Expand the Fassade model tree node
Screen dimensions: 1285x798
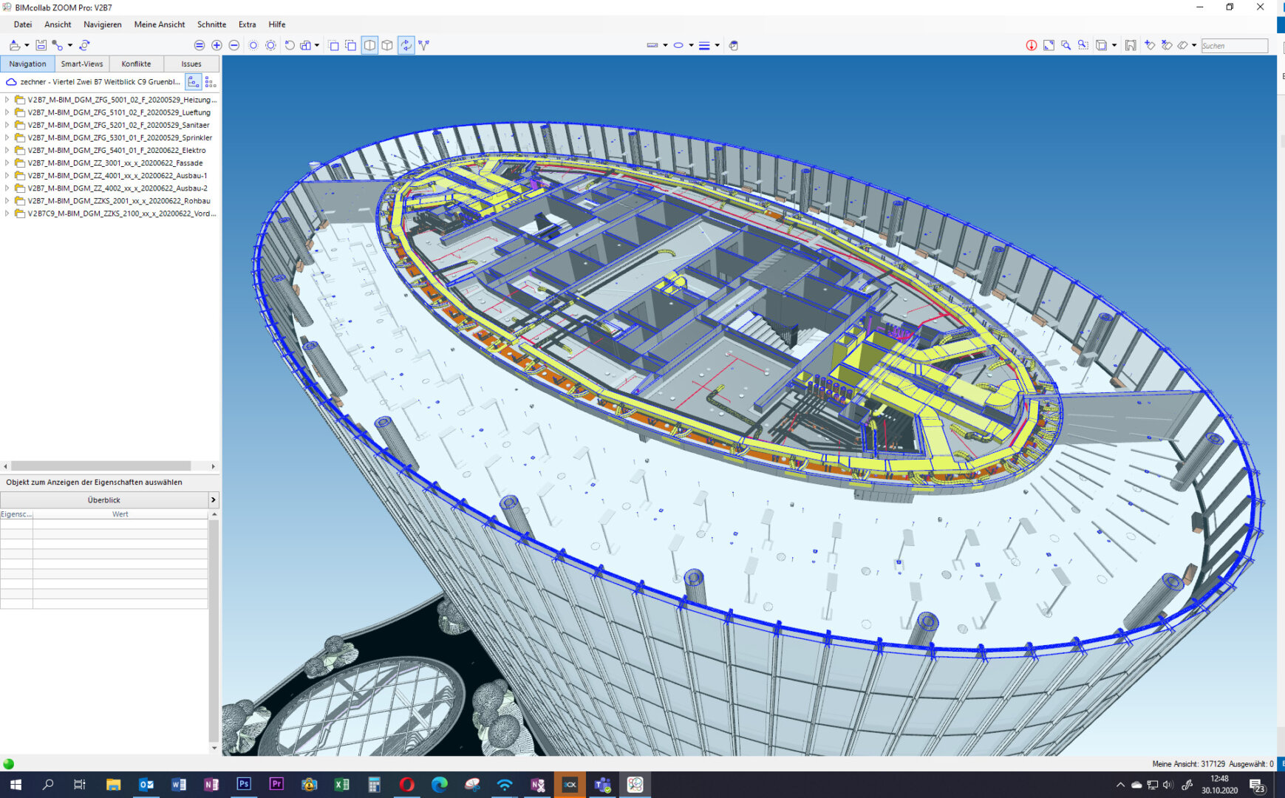click(x=7, y=163)
